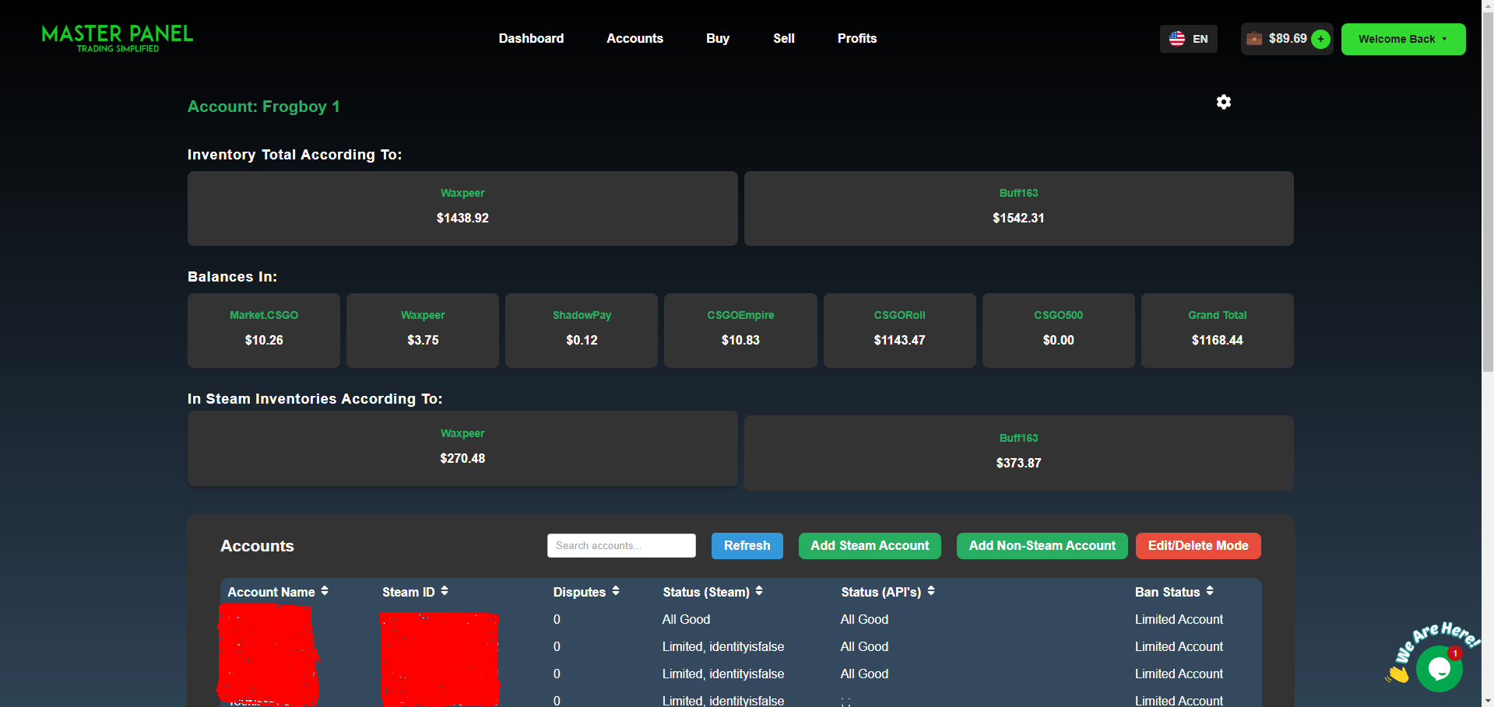This screenshot has width=1494, height=707.
Task: Enable Edit/Delete Mode button
Action: click(x=1198, y=546)
